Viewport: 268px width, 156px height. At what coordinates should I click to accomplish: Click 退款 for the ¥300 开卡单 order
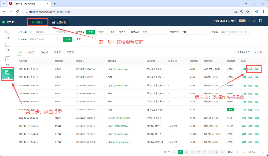coord(257,142)
